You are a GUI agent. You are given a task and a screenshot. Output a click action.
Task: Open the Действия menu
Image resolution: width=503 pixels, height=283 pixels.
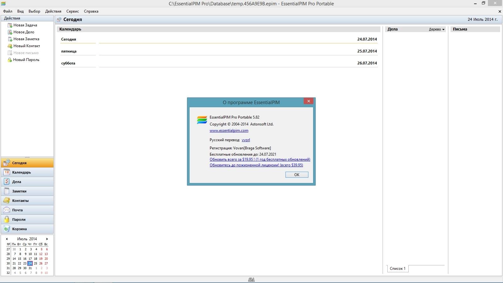[53, 11]
